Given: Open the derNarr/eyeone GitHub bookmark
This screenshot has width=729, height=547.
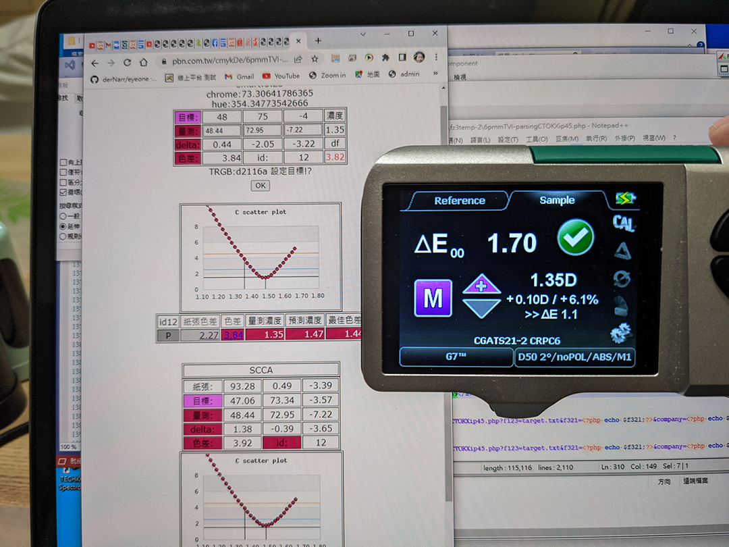Looking at the screenshot, I should [x=124, y=79].
